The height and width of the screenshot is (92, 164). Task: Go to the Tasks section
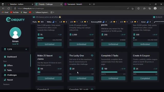pos(9,70)
